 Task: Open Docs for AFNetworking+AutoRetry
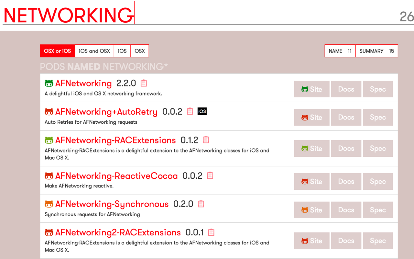(346, 117)
